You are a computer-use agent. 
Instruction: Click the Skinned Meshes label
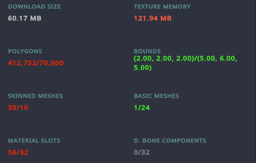click(x=35, y=96)
